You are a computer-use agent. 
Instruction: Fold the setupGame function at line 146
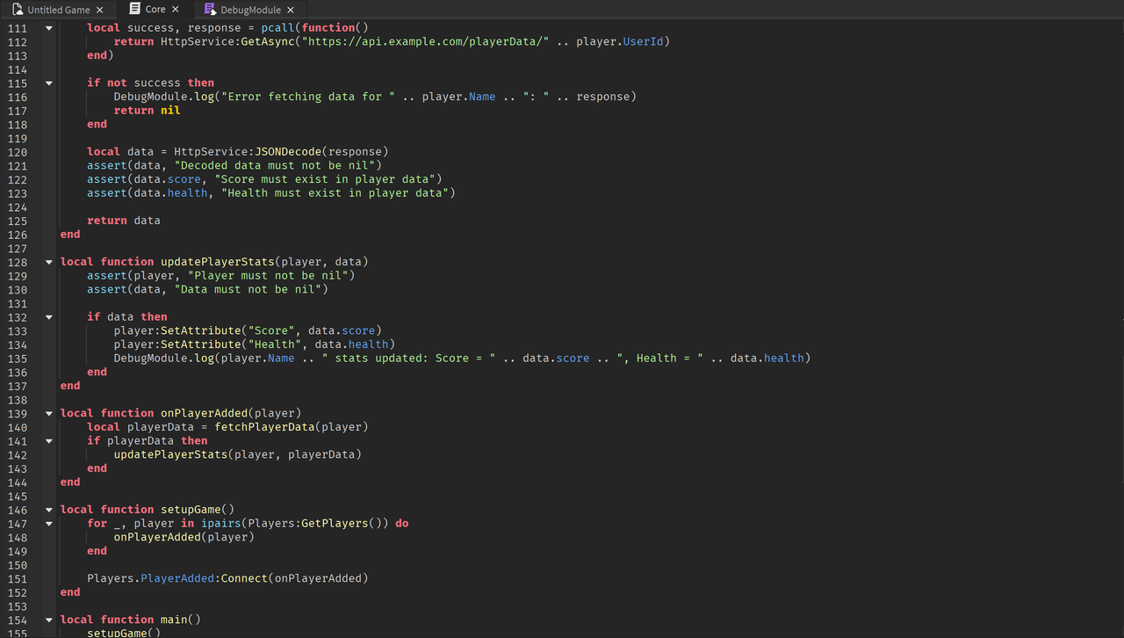pyautogui.click(x=49, y=511)
